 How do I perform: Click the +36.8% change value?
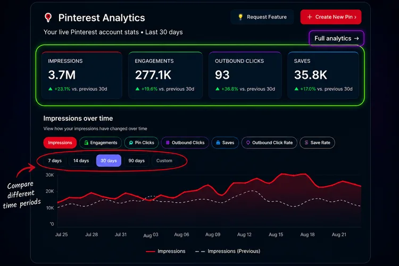pyautogui.click(x=230, y=89)
